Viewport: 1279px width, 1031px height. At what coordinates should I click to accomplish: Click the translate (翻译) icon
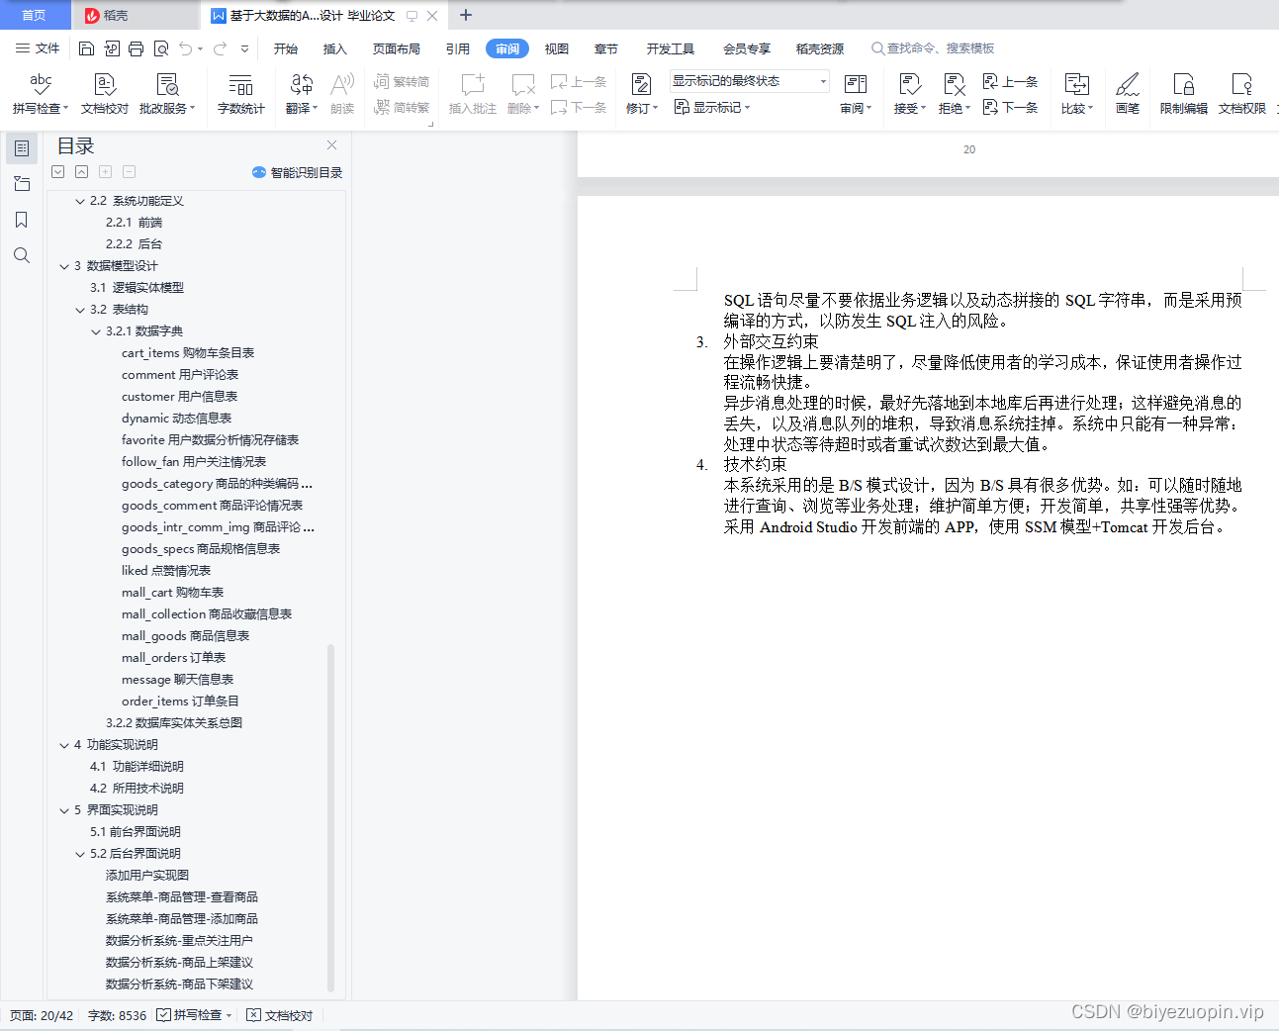pyautogui.click(x=302, y=94)
